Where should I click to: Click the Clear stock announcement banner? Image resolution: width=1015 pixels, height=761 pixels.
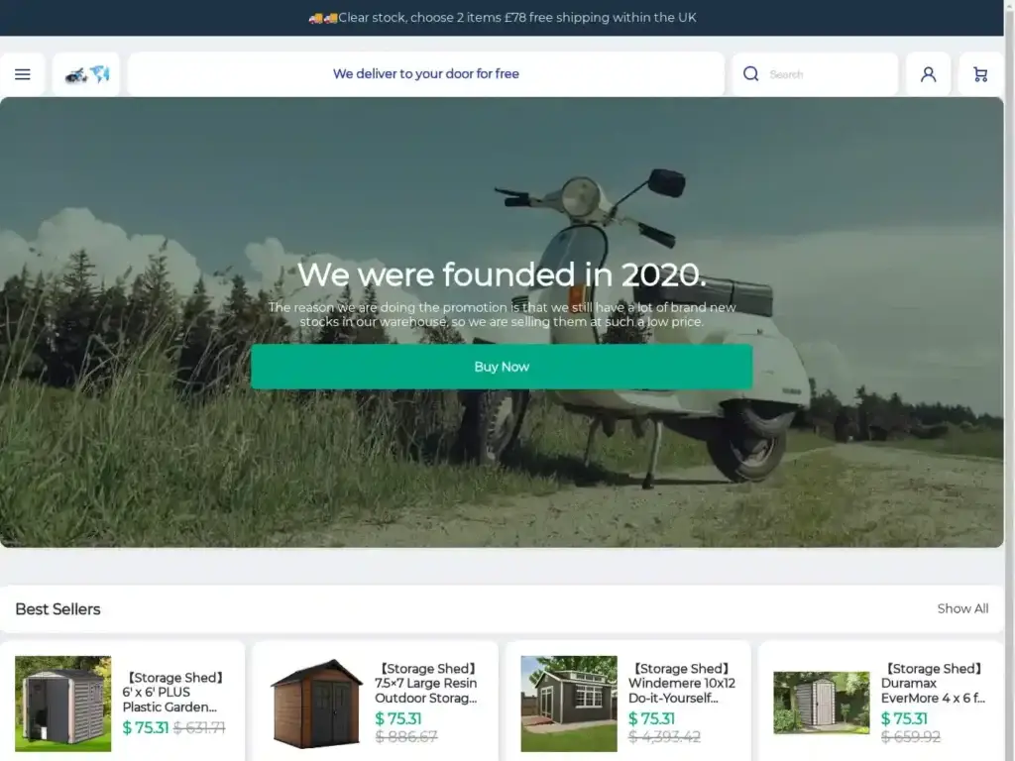(x=502, y=18)
